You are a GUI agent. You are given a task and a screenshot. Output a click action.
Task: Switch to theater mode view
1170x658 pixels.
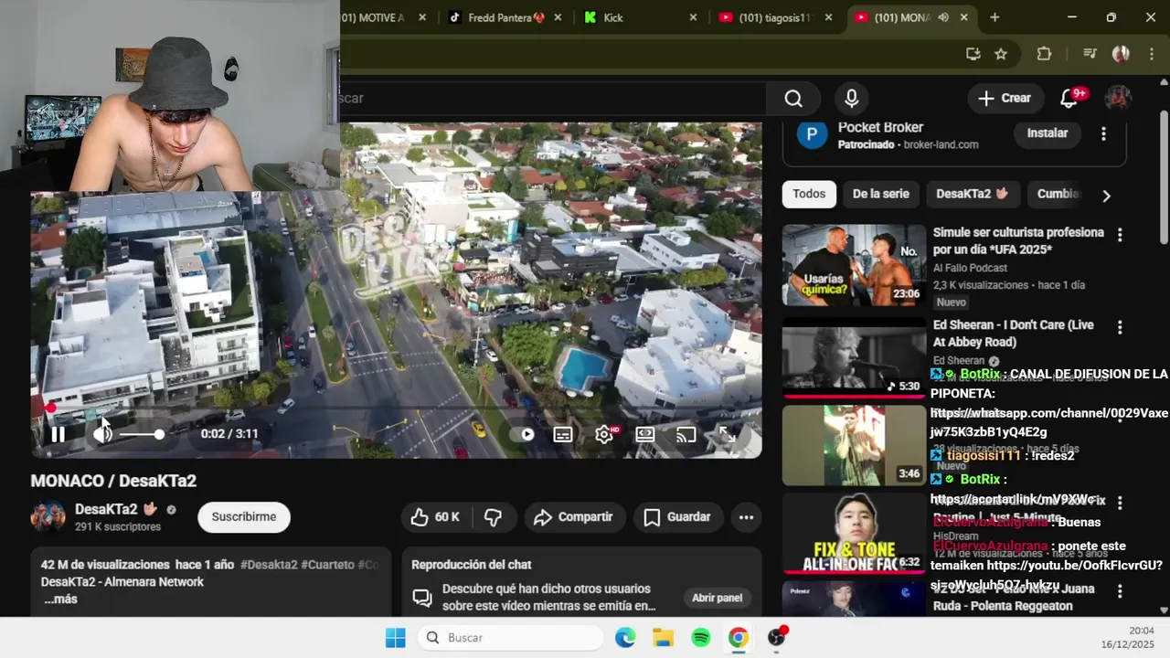645,435
